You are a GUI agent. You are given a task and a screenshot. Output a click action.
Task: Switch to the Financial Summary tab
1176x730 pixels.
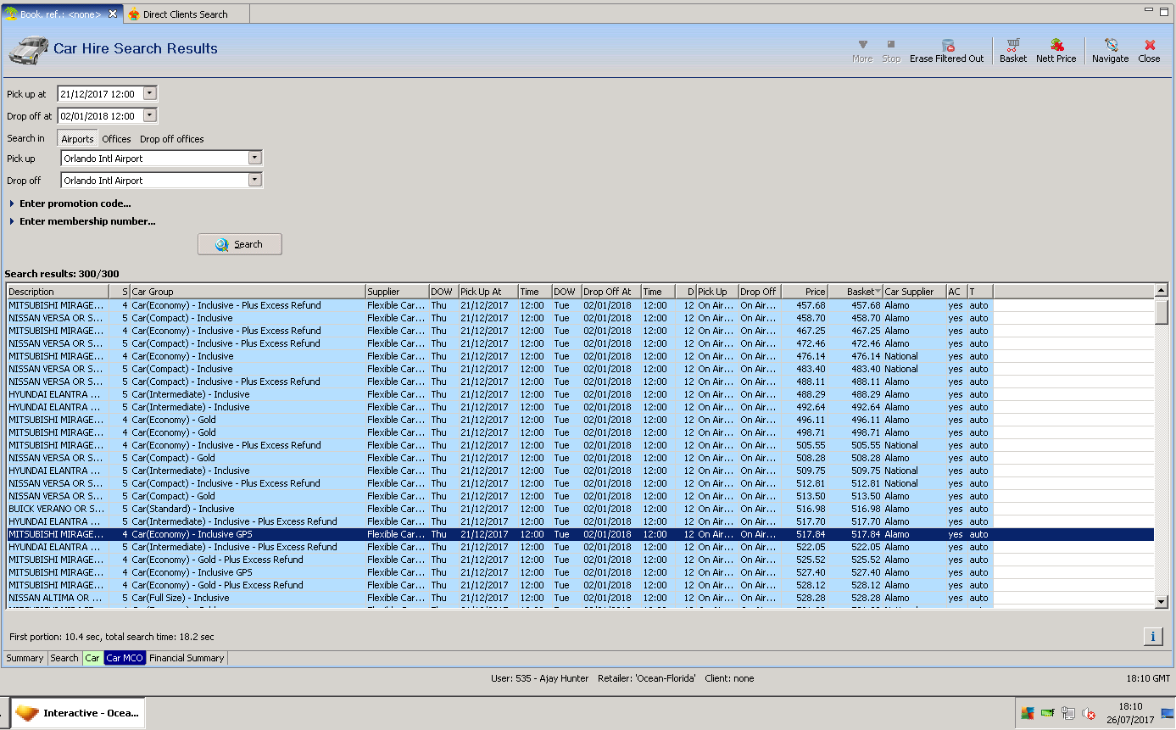(x=187, y=658)
